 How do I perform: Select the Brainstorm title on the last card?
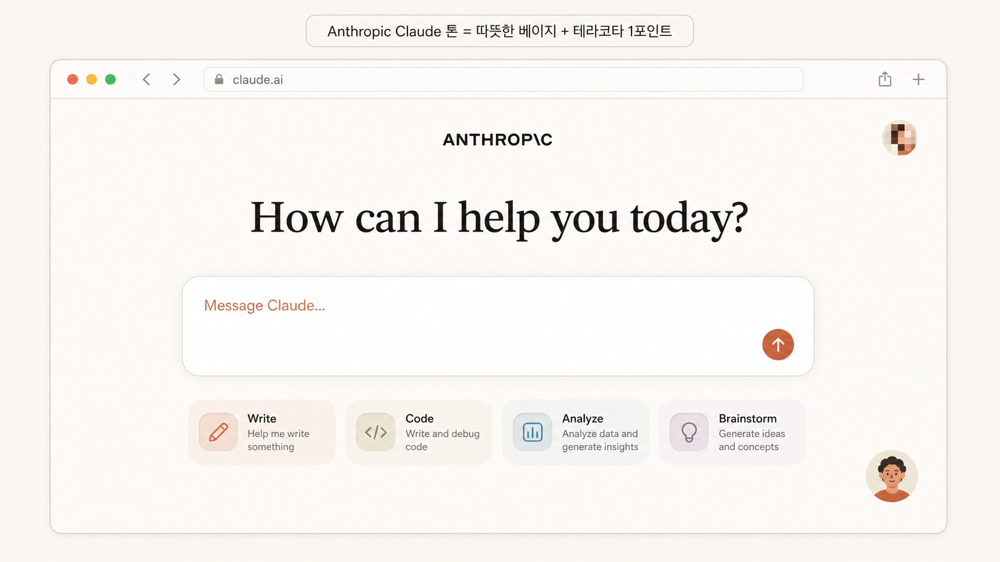tap(748, 419)
